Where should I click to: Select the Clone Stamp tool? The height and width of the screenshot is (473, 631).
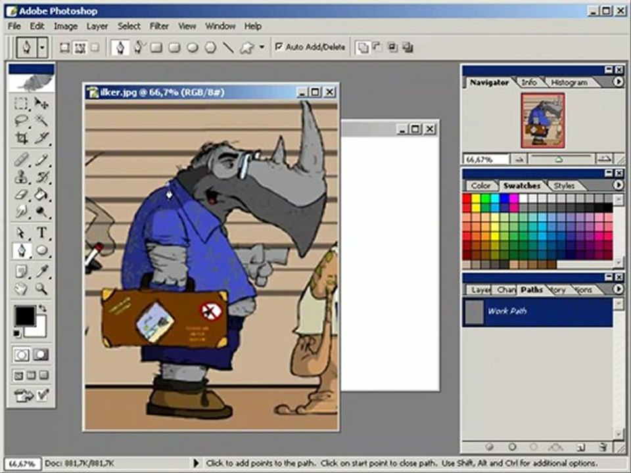click(20, 177)
